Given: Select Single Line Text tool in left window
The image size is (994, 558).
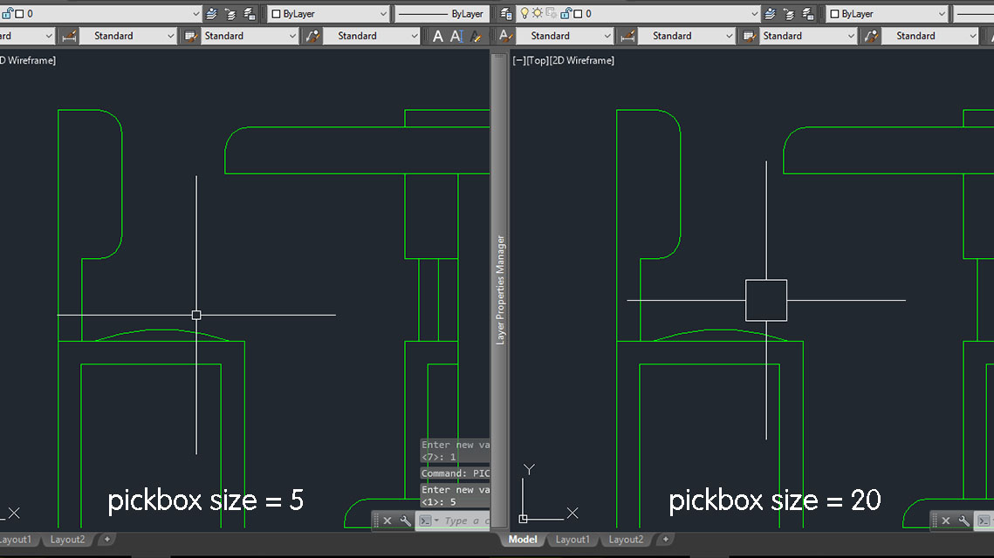Looking at the screenshot, I should click(x=456, y=36).
